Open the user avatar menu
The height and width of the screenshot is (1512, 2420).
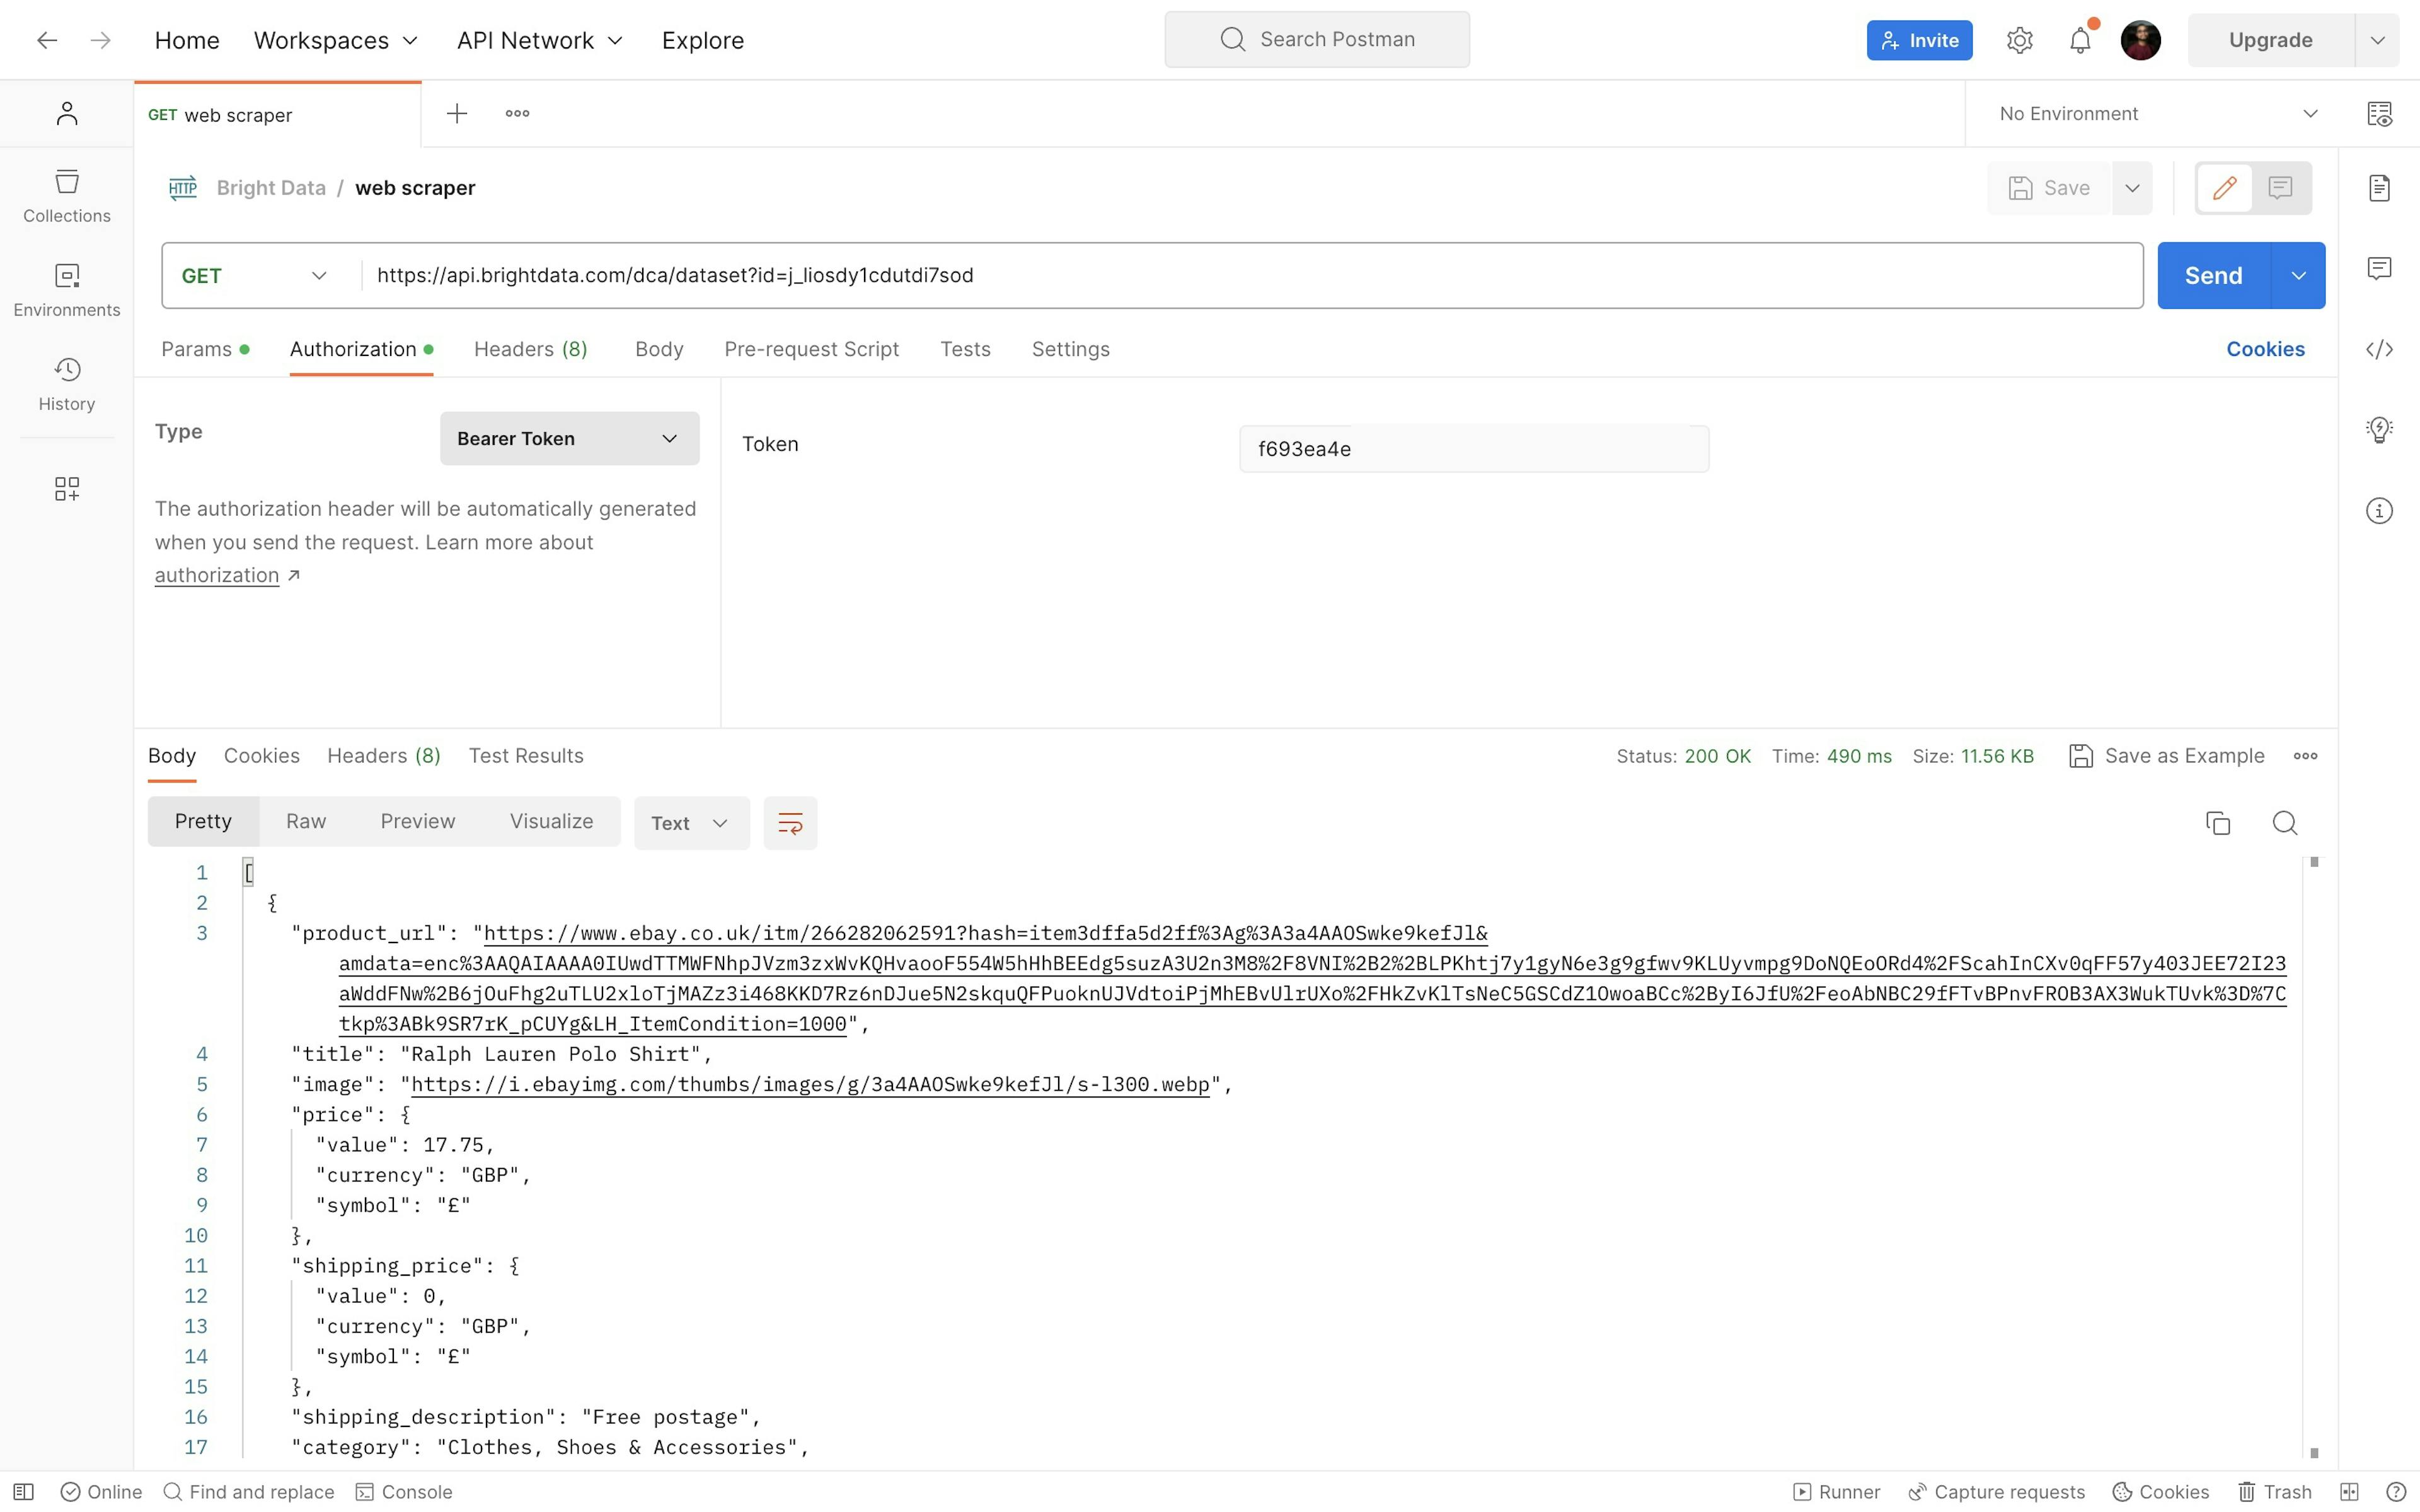2141,40
